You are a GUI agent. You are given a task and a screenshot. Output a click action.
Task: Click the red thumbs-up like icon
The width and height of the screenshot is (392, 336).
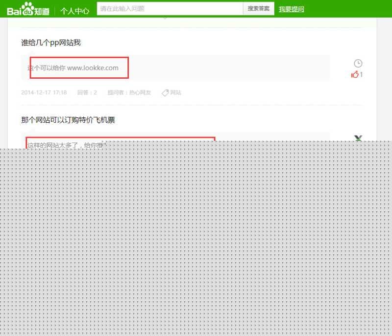pyautogui.click(x=355, y=74)
